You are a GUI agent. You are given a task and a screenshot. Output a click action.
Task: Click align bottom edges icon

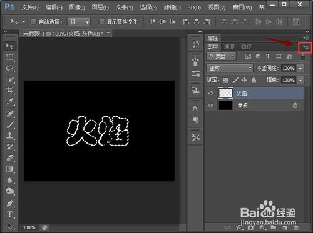click(x=173, y=21)
